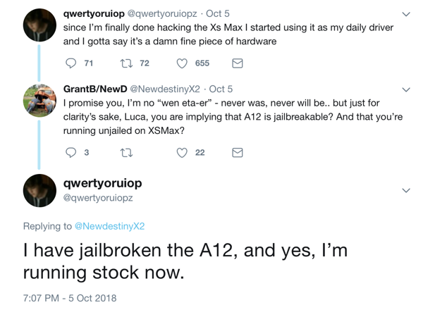
Task: Open large qwertyoruiop name on main tweet
Action: pyautogui.click(x=102, y=184)
